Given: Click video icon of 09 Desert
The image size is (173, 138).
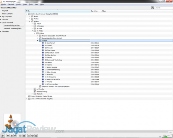Looking at the screenshot, I should coord(43,62).
